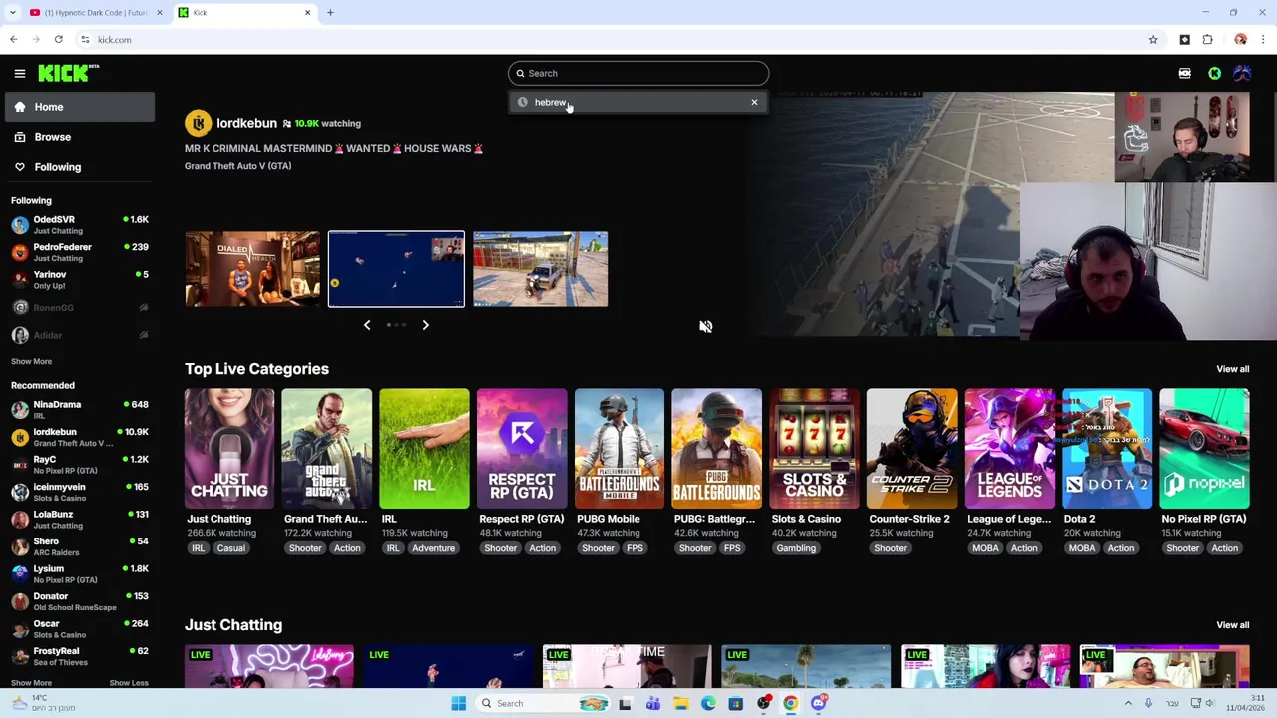Open RayC recommended channel
The height and width of the screenshot is (718, 1277).
pos(78,465)
